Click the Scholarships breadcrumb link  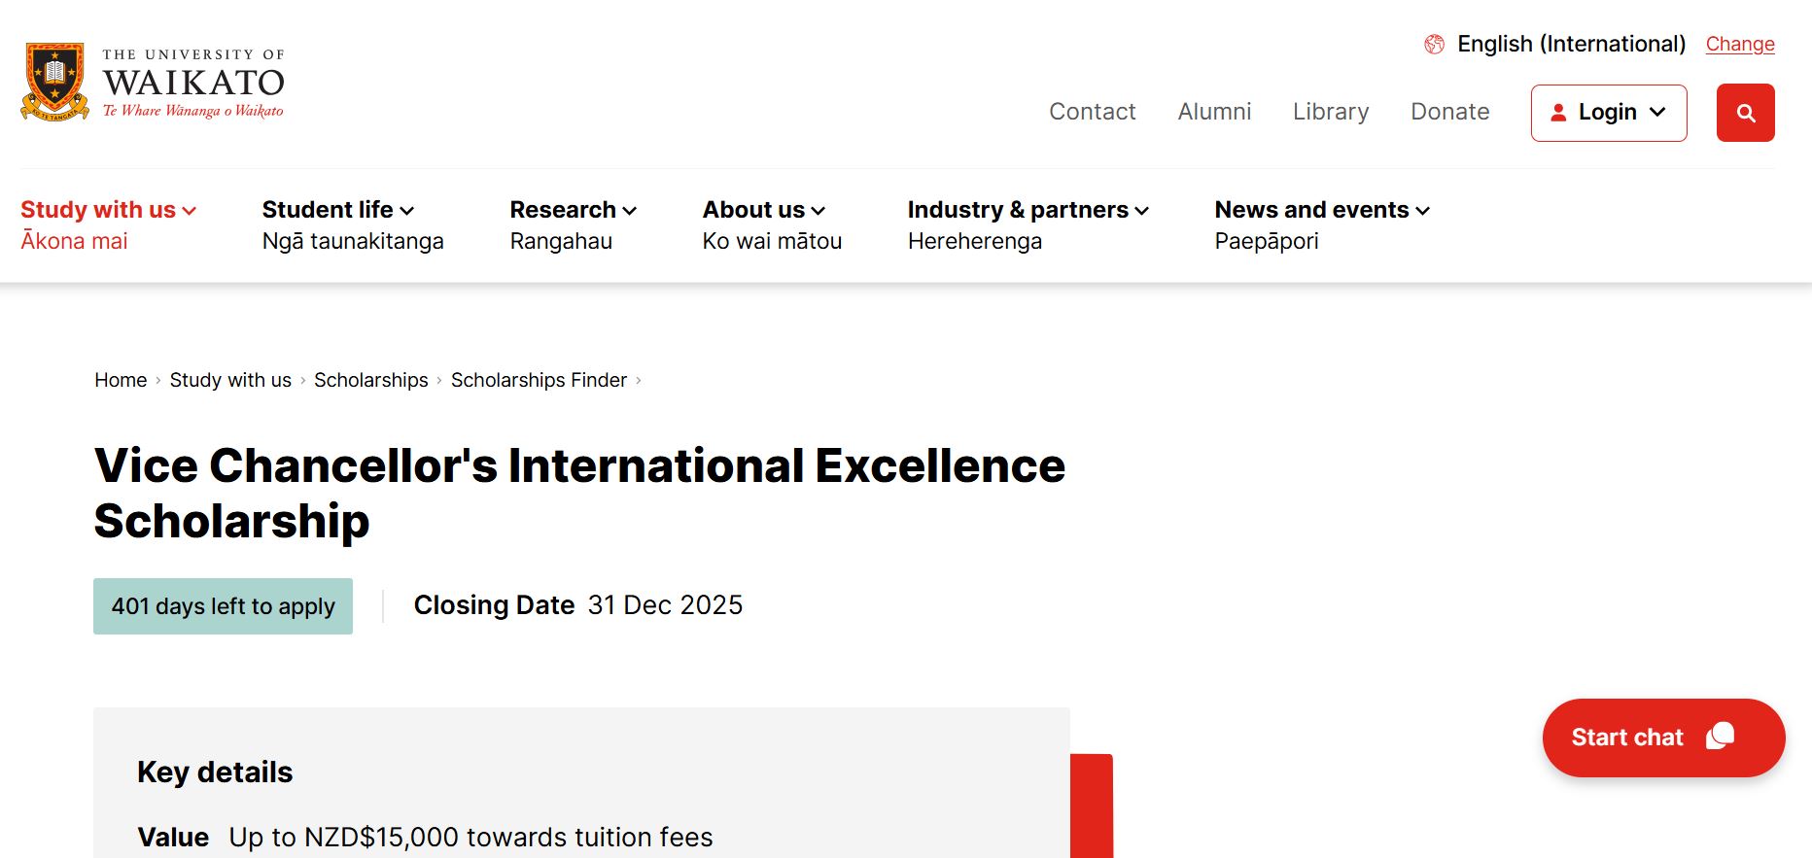pyautogui.click(x=371, y=380)
